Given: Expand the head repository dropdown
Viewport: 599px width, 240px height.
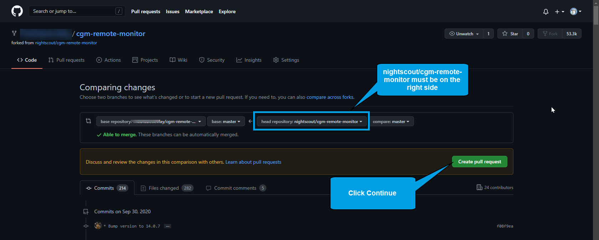Looking at the screenshot, I should 311,122.
